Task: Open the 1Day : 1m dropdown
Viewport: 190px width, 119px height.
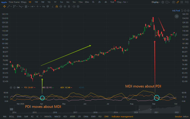Action: click(x=122, y=2)
